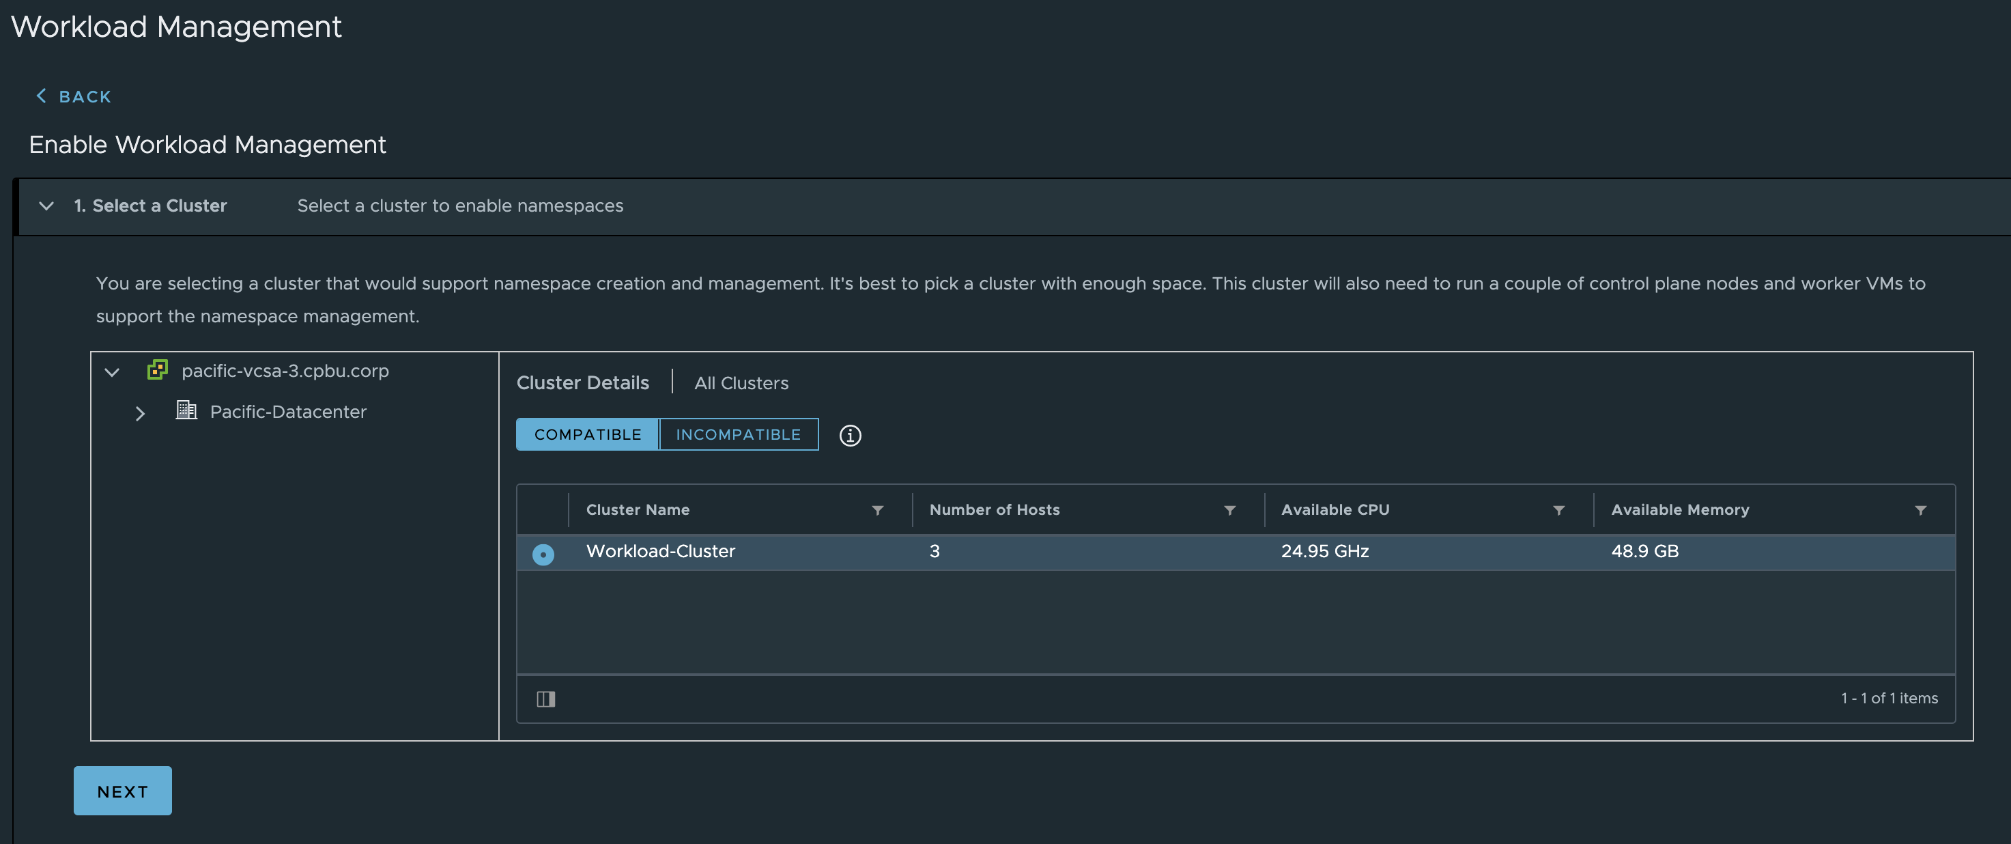Screen dimensions: 2011x844
Task: Click the Workload-Cluster row name
Action: [x=661, y=551]
